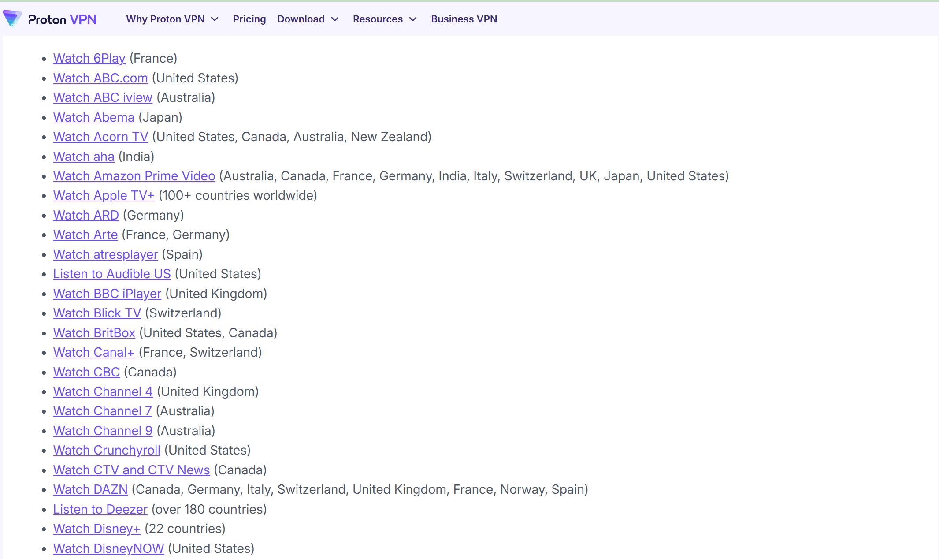Select the Watch Channel 4 link

(103, 391)
